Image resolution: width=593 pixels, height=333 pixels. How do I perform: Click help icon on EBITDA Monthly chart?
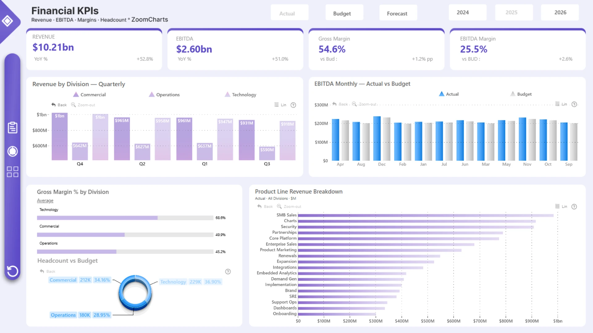coord(574,105)
